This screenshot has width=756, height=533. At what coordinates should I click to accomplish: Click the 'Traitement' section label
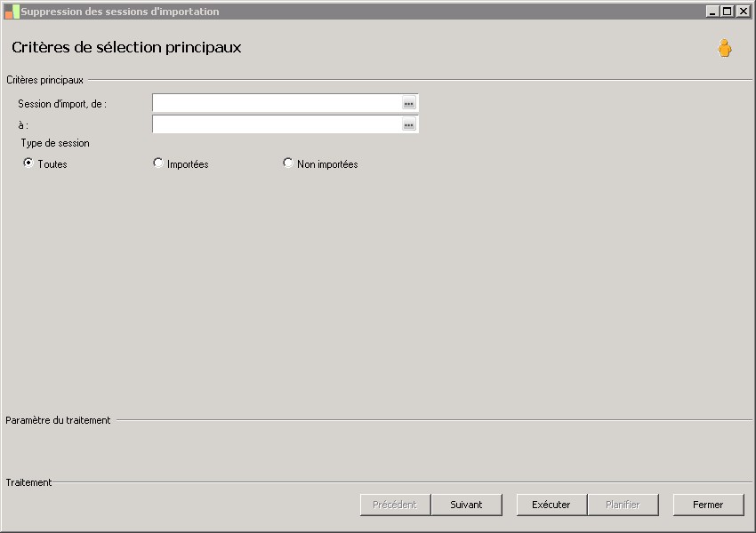28,482
